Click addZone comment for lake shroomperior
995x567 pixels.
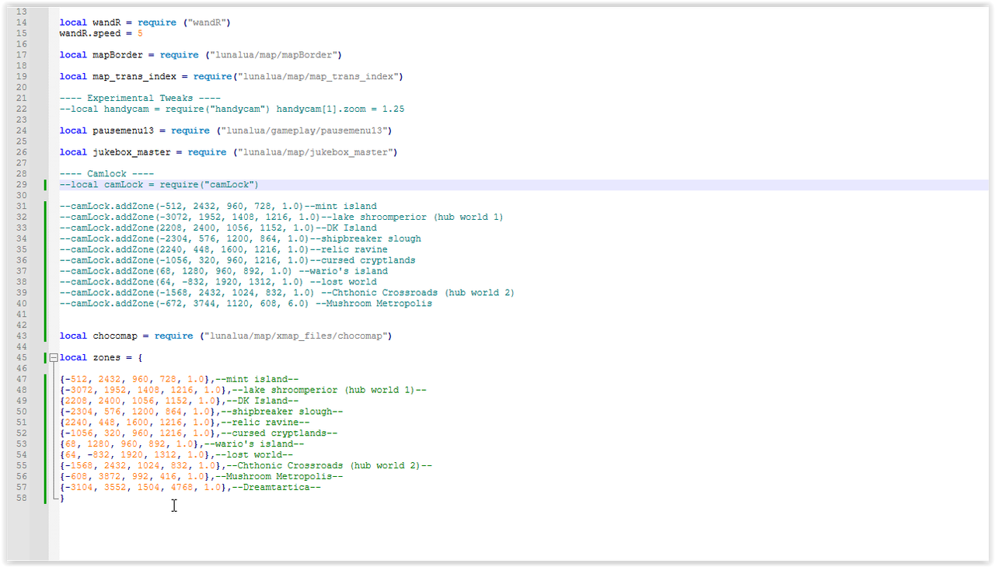point(281,217)
